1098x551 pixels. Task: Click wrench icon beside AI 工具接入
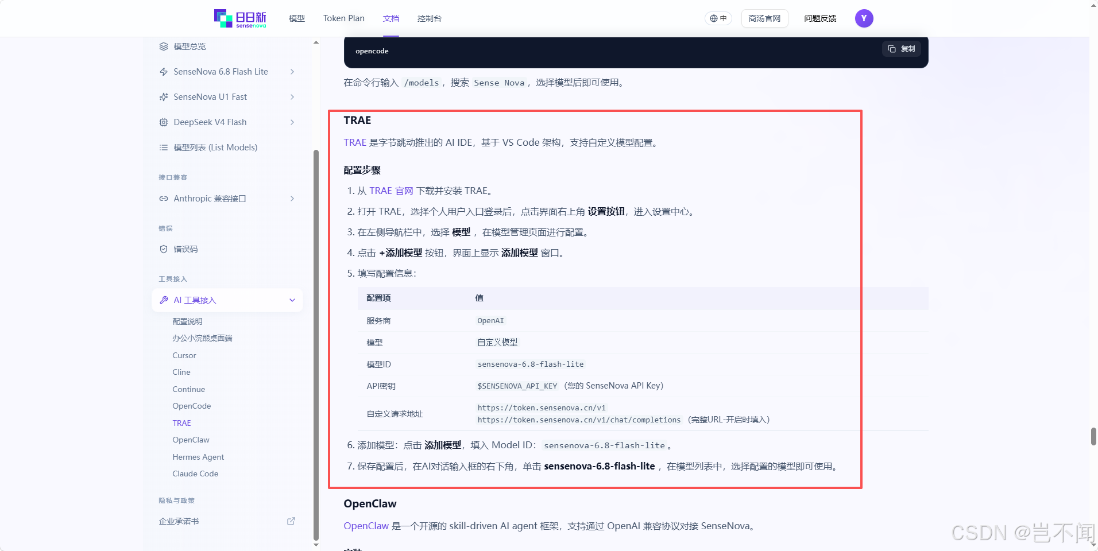tap(164, 300)
